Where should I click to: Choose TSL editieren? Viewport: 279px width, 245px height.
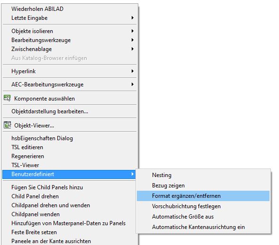click(69, 147)
